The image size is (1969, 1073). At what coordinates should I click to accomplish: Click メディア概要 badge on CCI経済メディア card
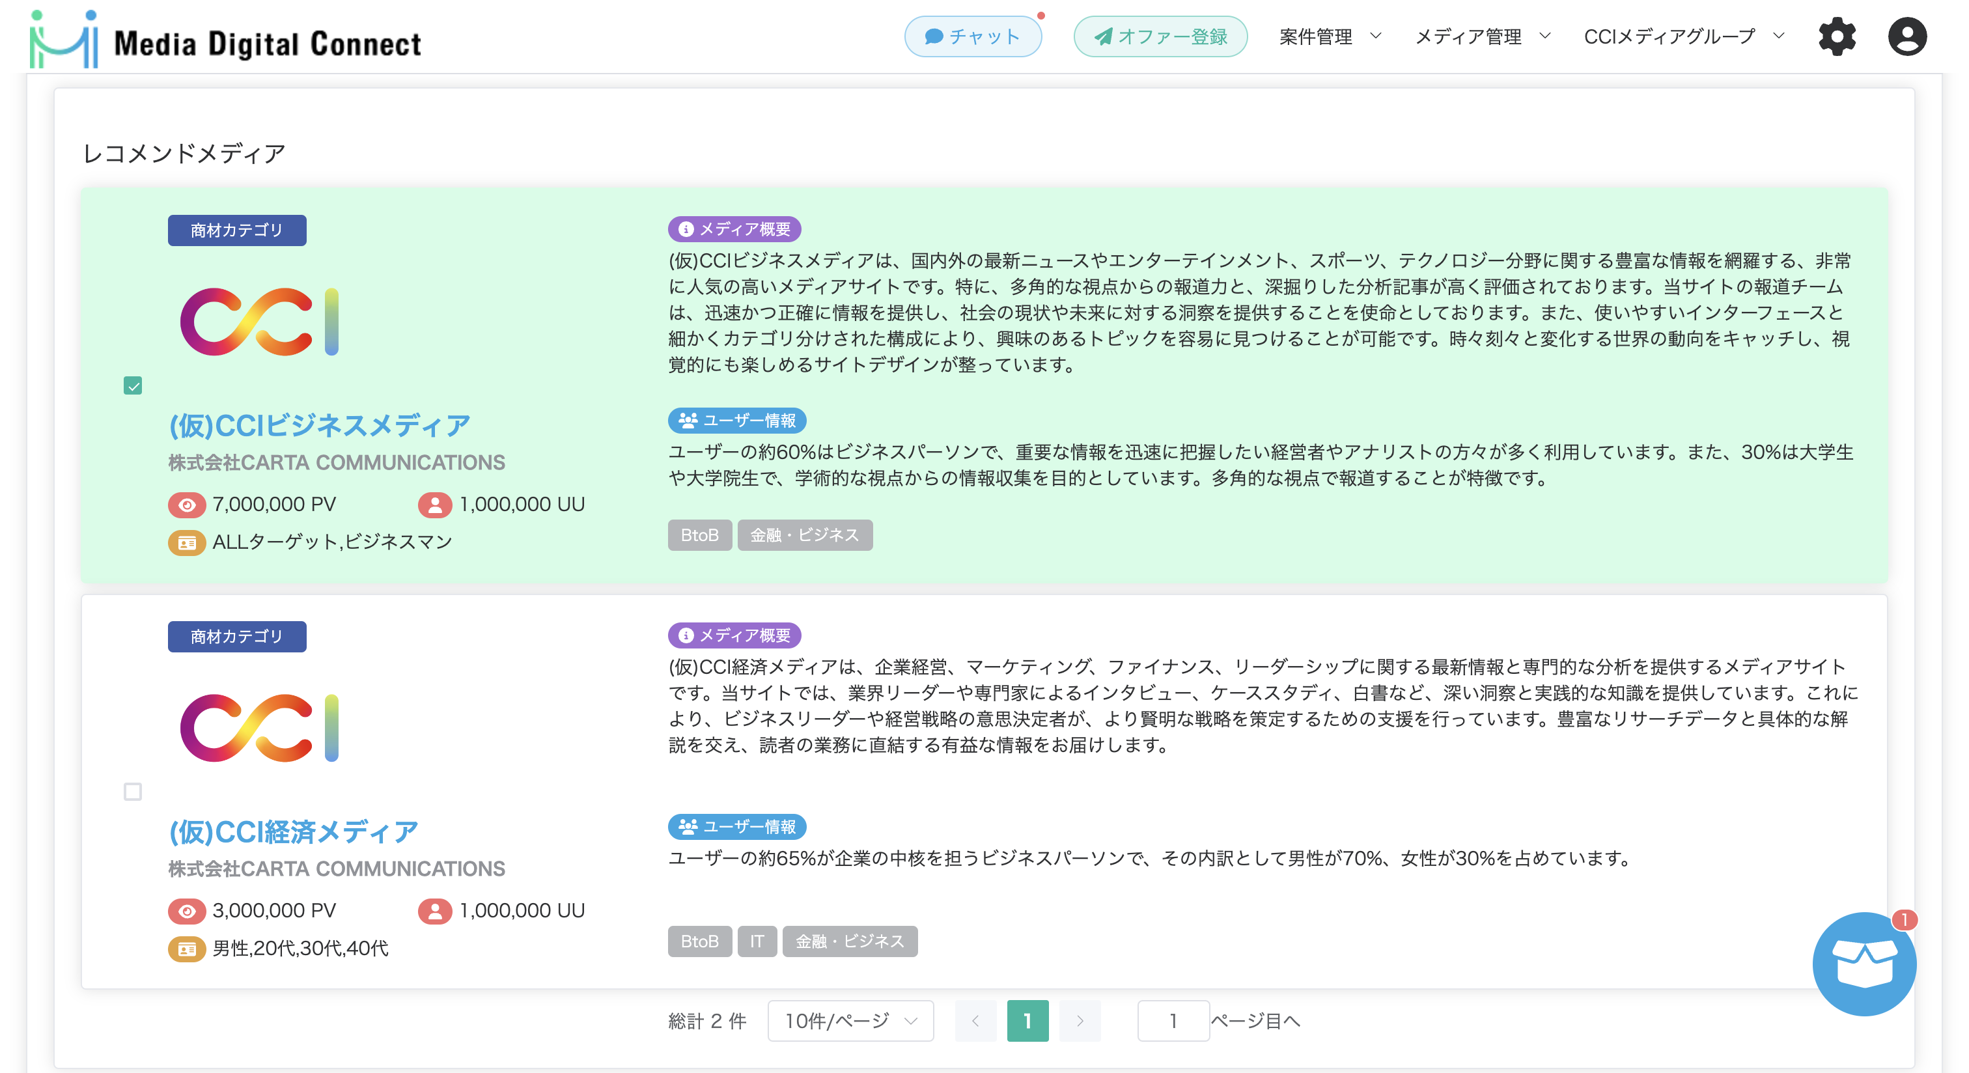(x=734, y=635)
